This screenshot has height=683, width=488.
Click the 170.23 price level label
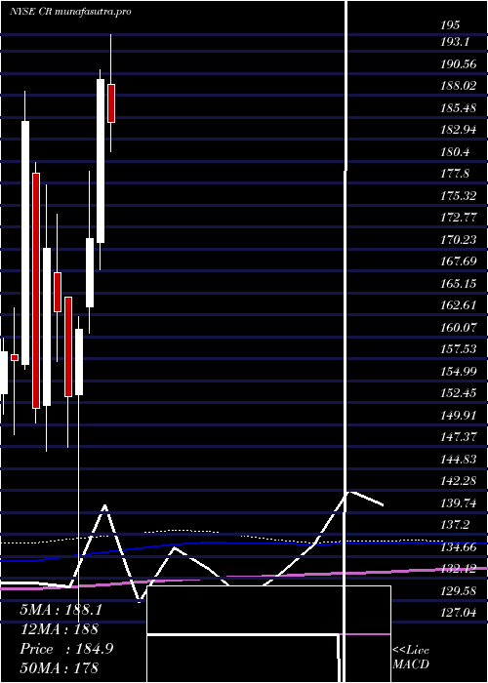pyautogui.click(x=459, y=240)
